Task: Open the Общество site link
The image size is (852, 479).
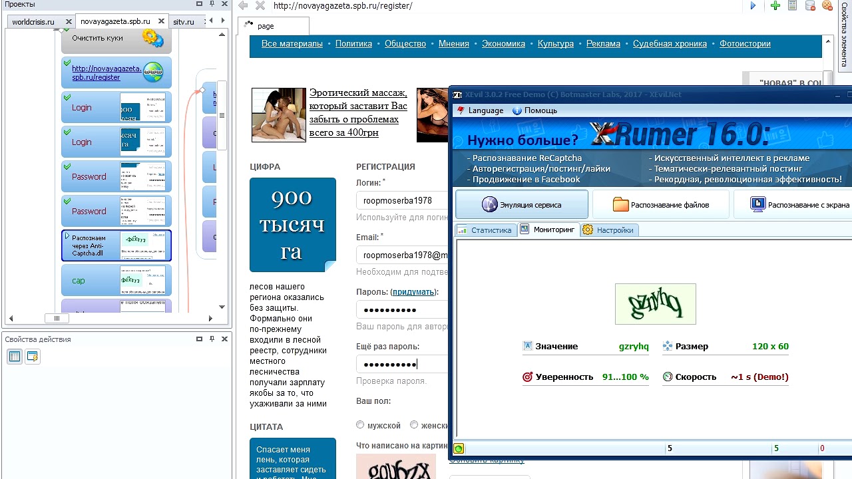Action: click(x=405, y=44)
